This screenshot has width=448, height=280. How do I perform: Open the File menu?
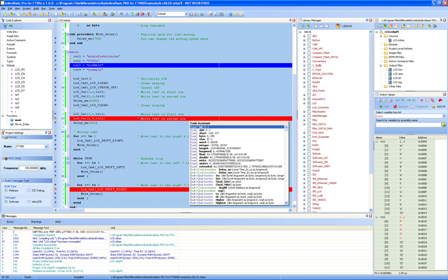(x=3, y=8)
